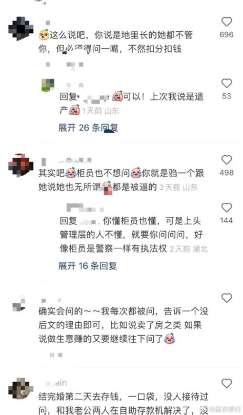Open avatar beside the 其实吧 柜员 comment
Image resolution: width=243 pixels, height=415 pixels.
[x=21, y=165]
